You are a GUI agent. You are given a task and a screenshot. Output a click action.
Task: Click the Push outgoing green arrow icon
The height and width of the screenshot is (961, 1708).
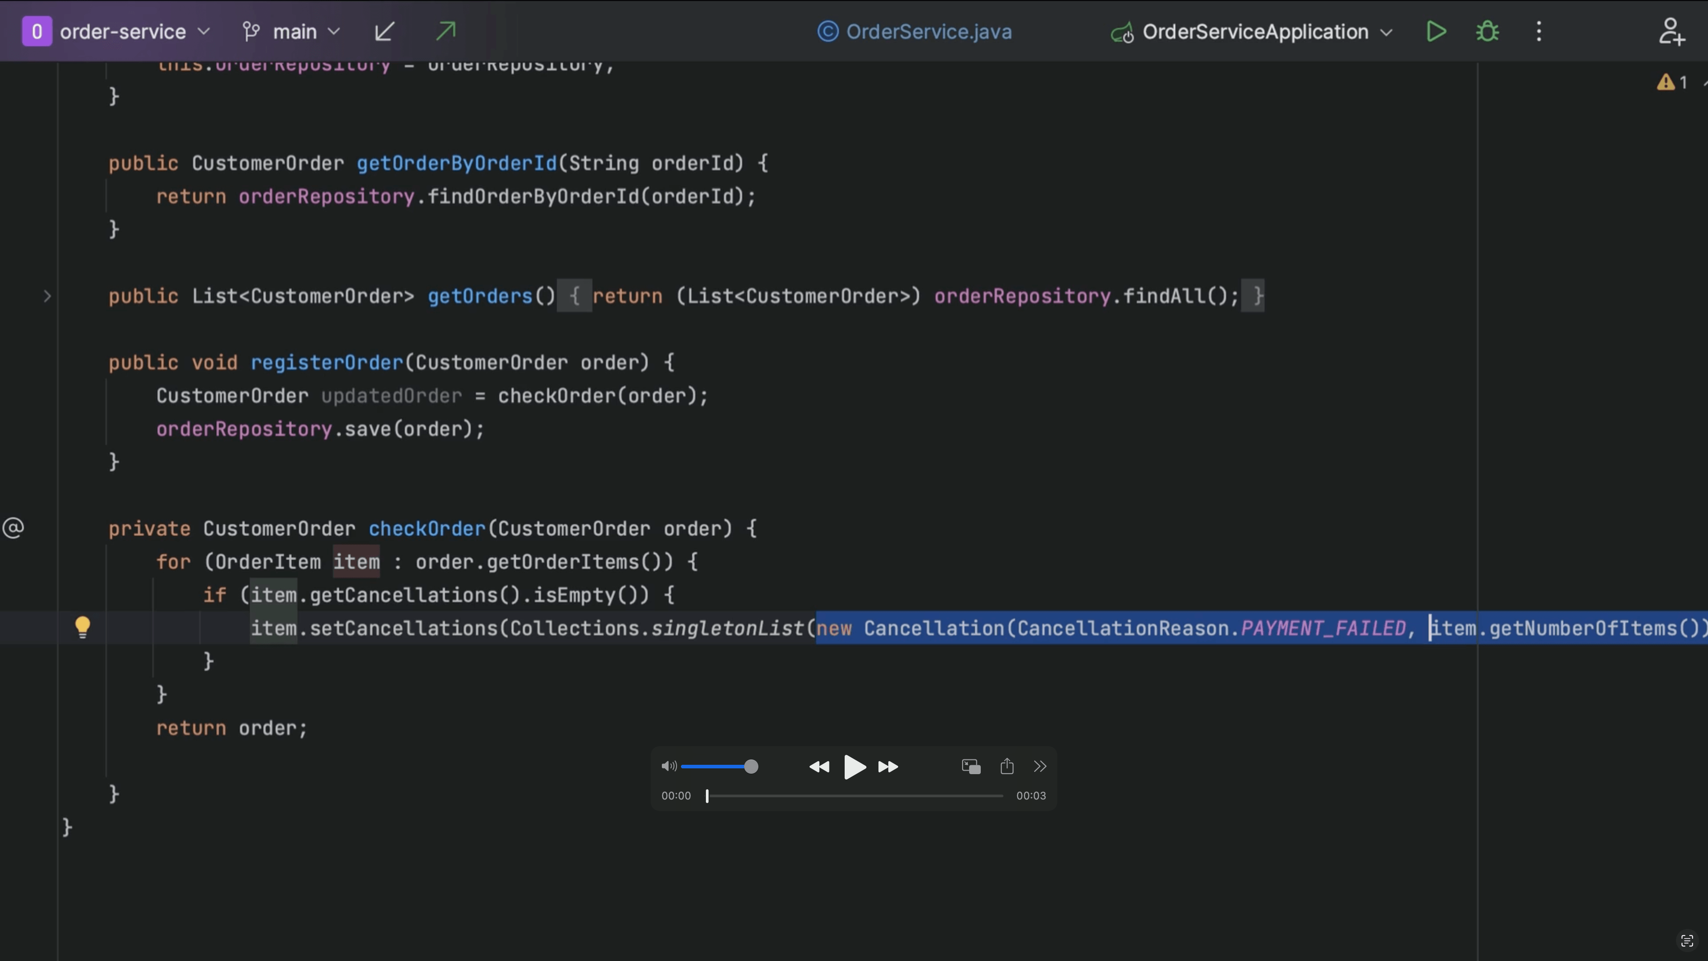[446, 31]
